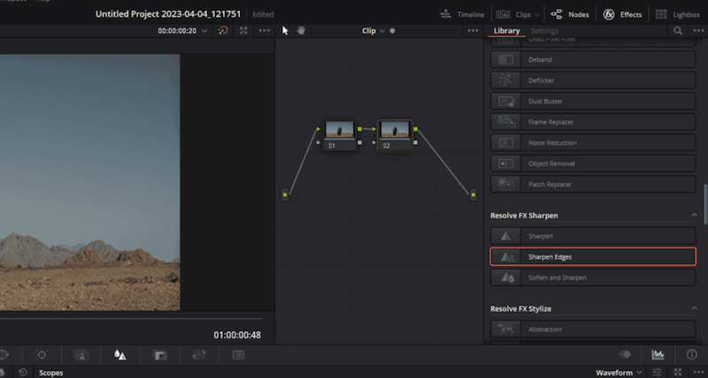This screenshot has height=378, width=708.
Task: Switch to the Library tab
Action: [506, 31]
